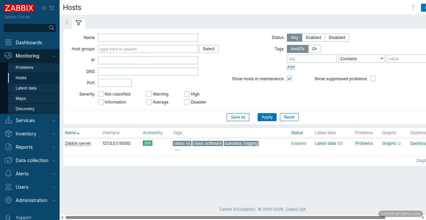Collapse the sidebar using the double-chevron icon
The width and height of the screenshot is (426, 220).
[x=43, y=8]
